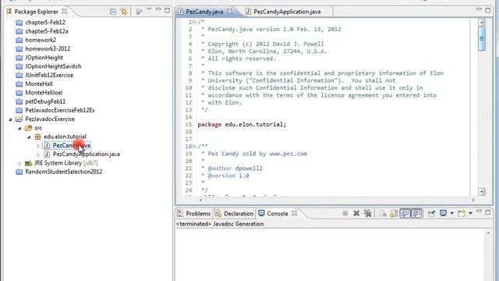Switch to the Declaration tab

234,213
